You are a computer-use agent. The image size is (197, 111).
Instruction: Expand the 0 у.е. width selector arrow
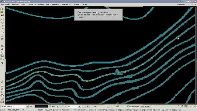[58, 106]
